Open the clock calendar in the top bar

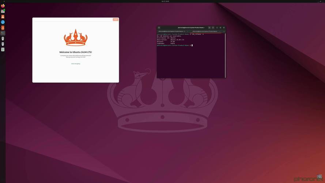pyautogui.click(x=165, y=1)
